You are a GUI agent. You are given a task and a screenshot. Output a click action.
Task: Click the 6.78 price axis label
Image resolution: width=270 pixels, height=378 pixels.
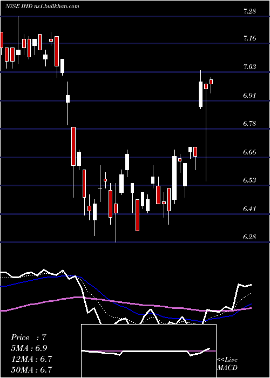click(249, 124)
